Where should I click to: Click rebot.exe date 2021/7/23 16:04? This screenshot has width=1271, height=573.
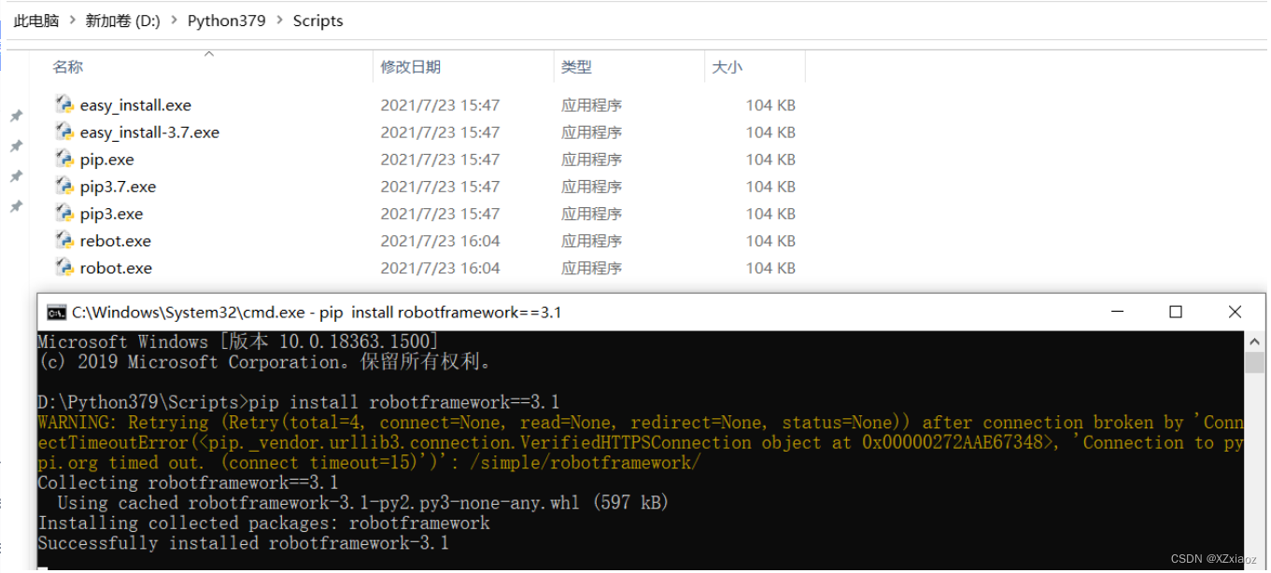[440, 241]
